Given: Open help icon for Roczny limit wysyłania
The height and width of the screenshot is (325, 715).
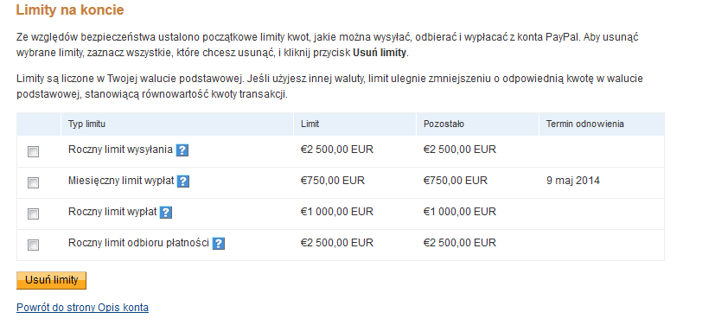Looking at the screenshot, I should pyautogui.click(x=182, y=150).
